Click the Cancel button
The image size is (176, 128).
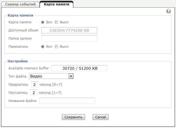coord(100,117)
